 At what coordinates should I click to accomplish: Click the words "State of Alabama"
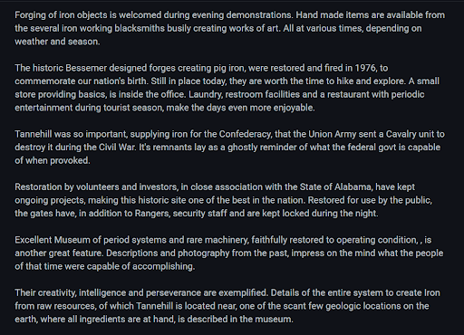335,187
